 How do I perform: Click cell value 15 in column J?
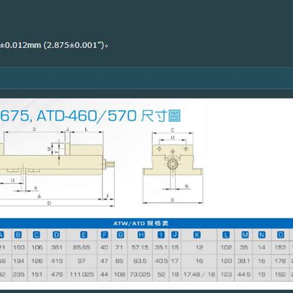coord(175,248)
